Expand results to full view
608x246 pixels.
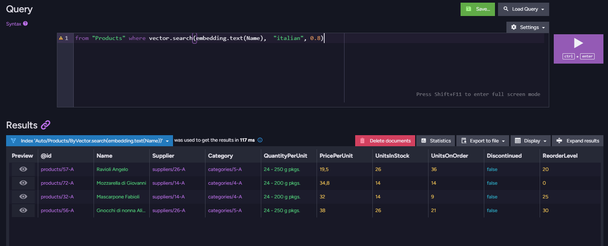click(578, 141)
